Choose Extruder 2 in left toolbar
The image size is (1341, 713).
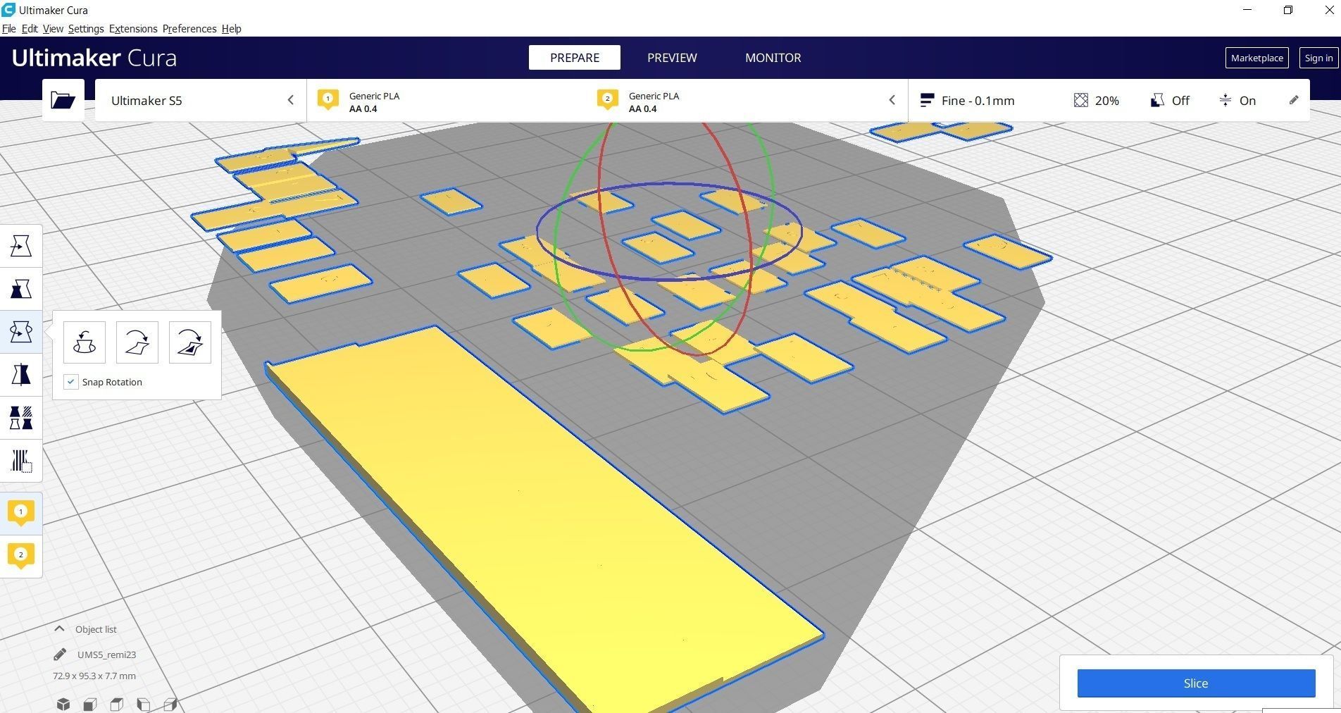tap(21, 556)
